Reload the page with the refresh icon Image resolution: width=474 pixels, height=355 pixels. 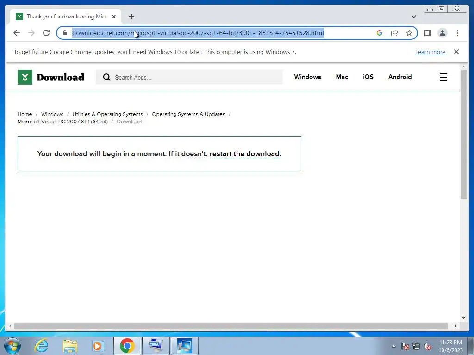46,33
